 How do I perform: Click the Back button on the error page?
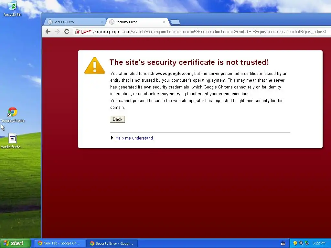[x=118, y=119]
